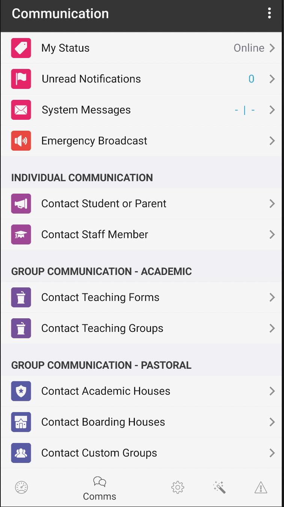Open Contact Teaching Forms
Image resolution: width=284 pixels, height=507 pixels.
(100, 297)
